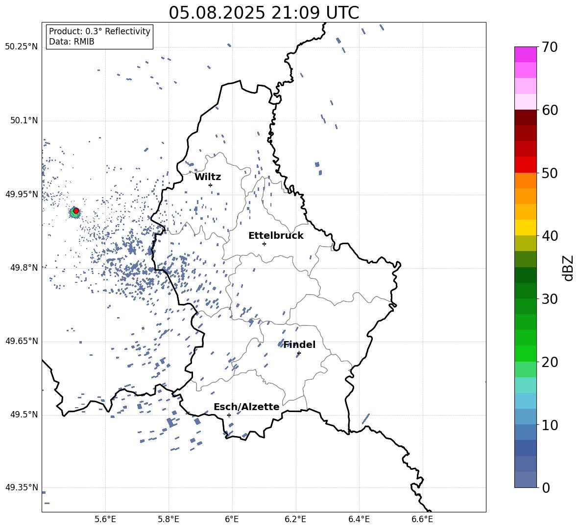
Task: Click the colorbar tick label 20
Action: click(x=550, y=362)
